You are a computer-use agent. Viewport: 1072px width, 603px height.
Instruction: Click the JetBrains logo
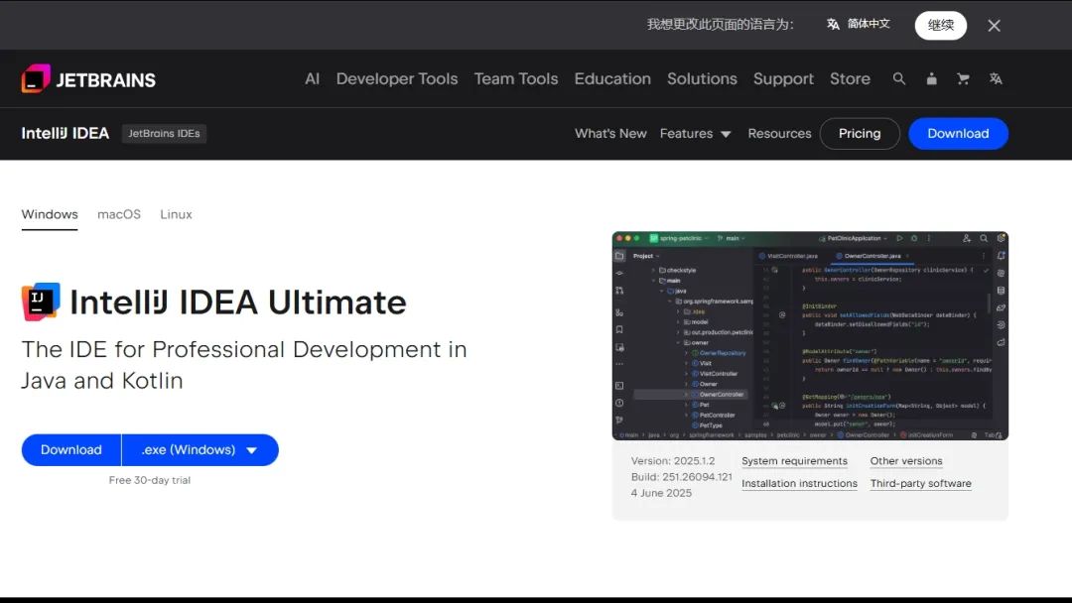88,79
